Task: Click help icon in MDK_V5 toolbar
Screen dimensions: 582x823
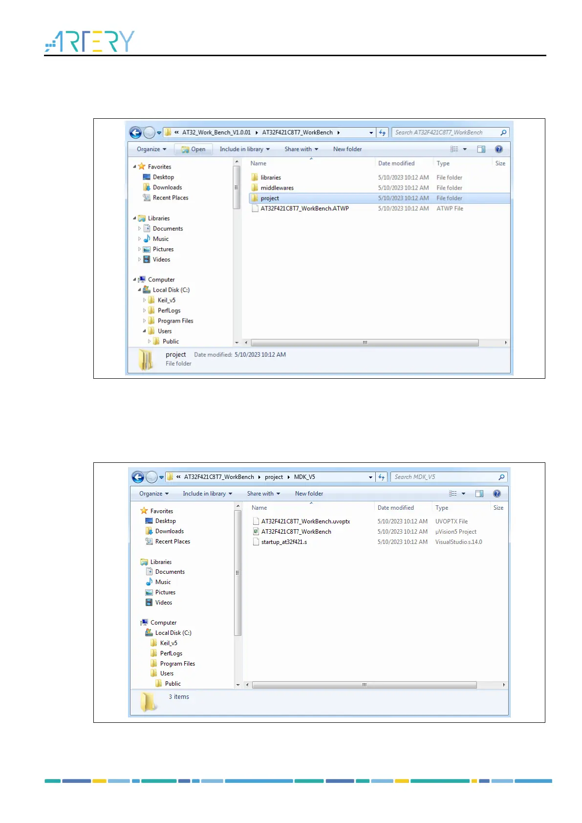Action: point(497,494)
